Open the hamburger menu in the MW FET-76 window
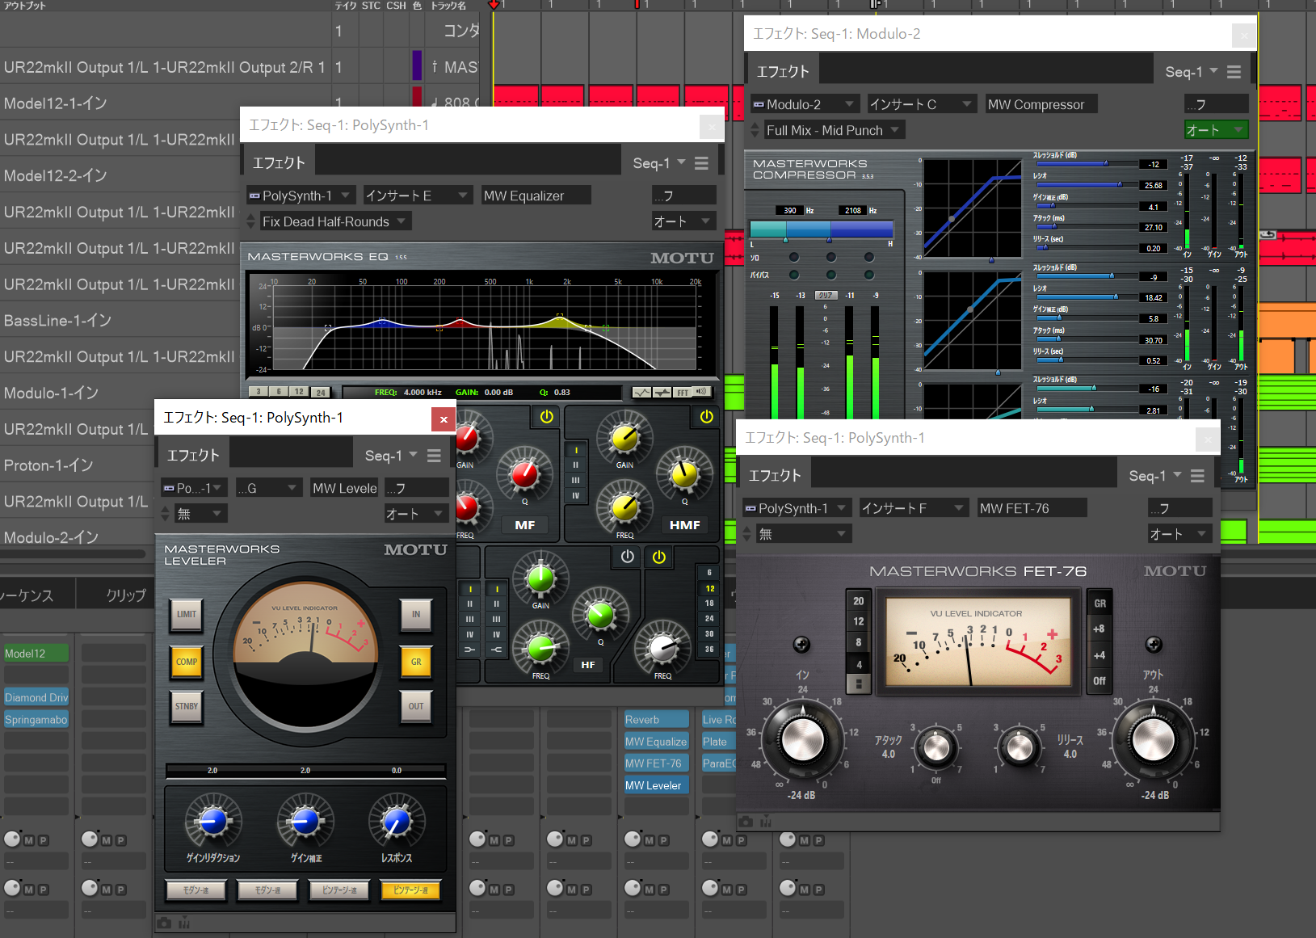This screenshot has height=938, width=1316. pyautogui.click(x=1197, y=476)
